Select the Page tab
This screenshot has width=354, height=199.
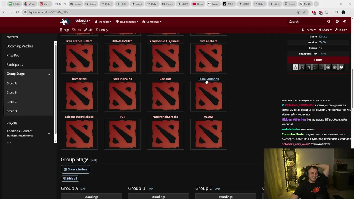coord(64,30)
